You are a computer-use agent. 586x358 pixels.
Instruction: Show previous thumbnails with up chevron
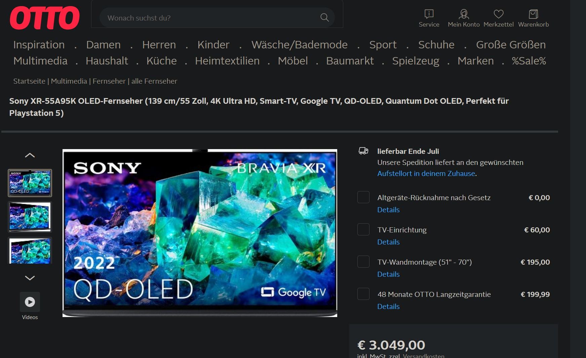30,155
